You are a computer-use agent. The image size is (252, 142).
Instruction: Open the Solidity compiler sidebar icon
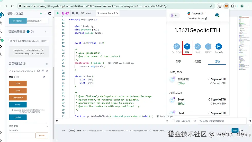2,39
